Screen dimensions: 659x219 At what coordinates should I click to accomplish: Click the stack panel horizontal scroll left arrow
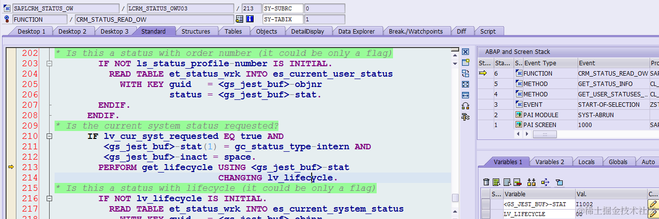(x=519, y=134)
